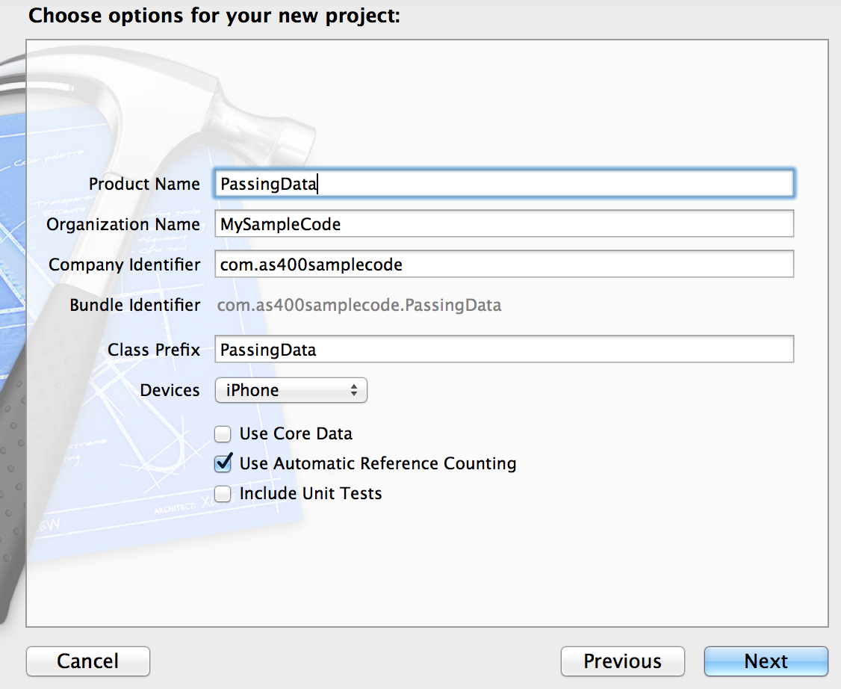Uncheck Use Automatic Reference Counting
Screen dimensions: 841x689
pos(223,463)
